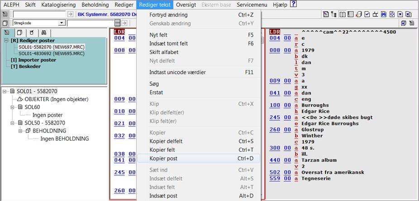This screenshot has height=201, width=419.
Task: Click the hierarchy tree icon in toolbar
Action: [x=334, y=14]
